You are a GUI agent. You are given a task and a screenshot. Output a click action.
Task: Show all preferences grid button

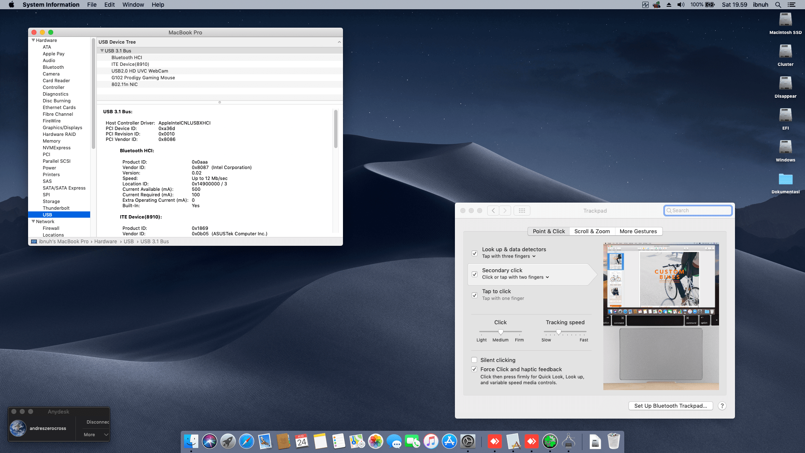pos(522,211)
